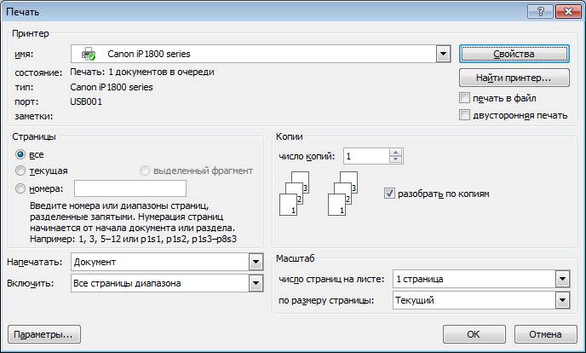Click the 'Свойства' button
The image size is (586, 353).
pos(513,54)
